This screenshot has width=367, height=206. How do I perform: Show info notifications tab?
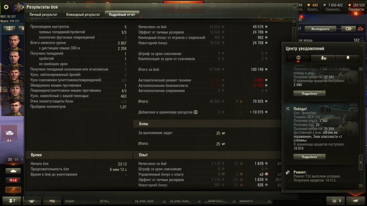tap(298, 58)
